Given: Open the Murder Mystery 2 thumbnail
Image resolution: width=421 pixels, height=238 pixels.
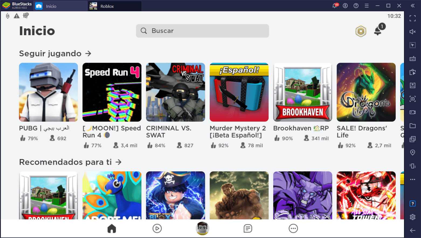Looking at the screenshot, I should tap(239, 92).
